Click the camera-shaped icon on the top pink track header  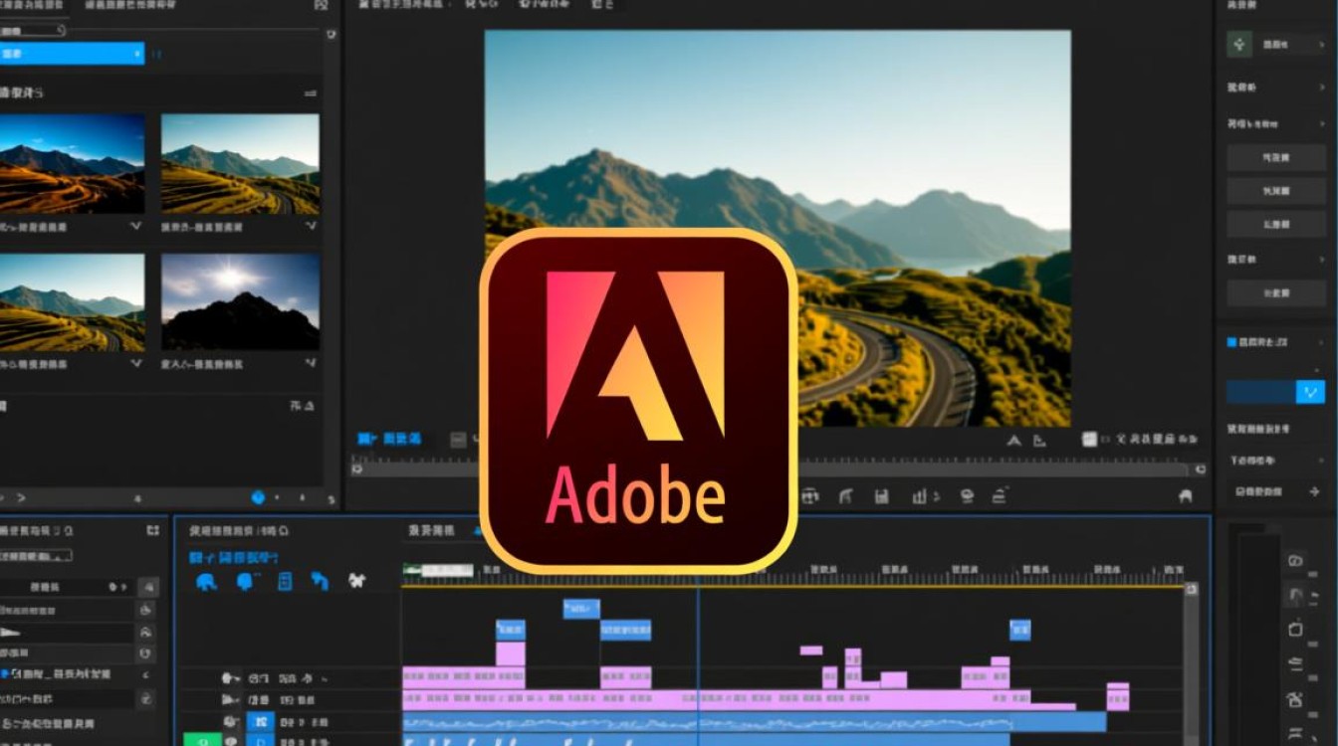(x=230, y=677)
